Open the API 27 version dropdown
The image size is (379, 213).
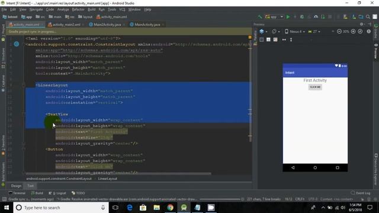(x=314, y=31)
